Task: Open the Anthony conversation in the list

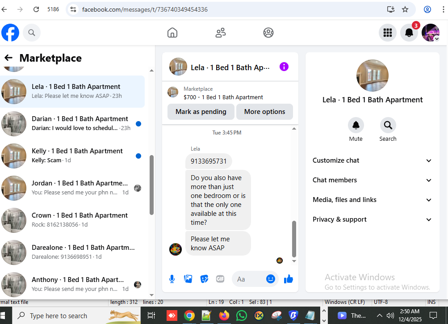Action: point(72,285)
